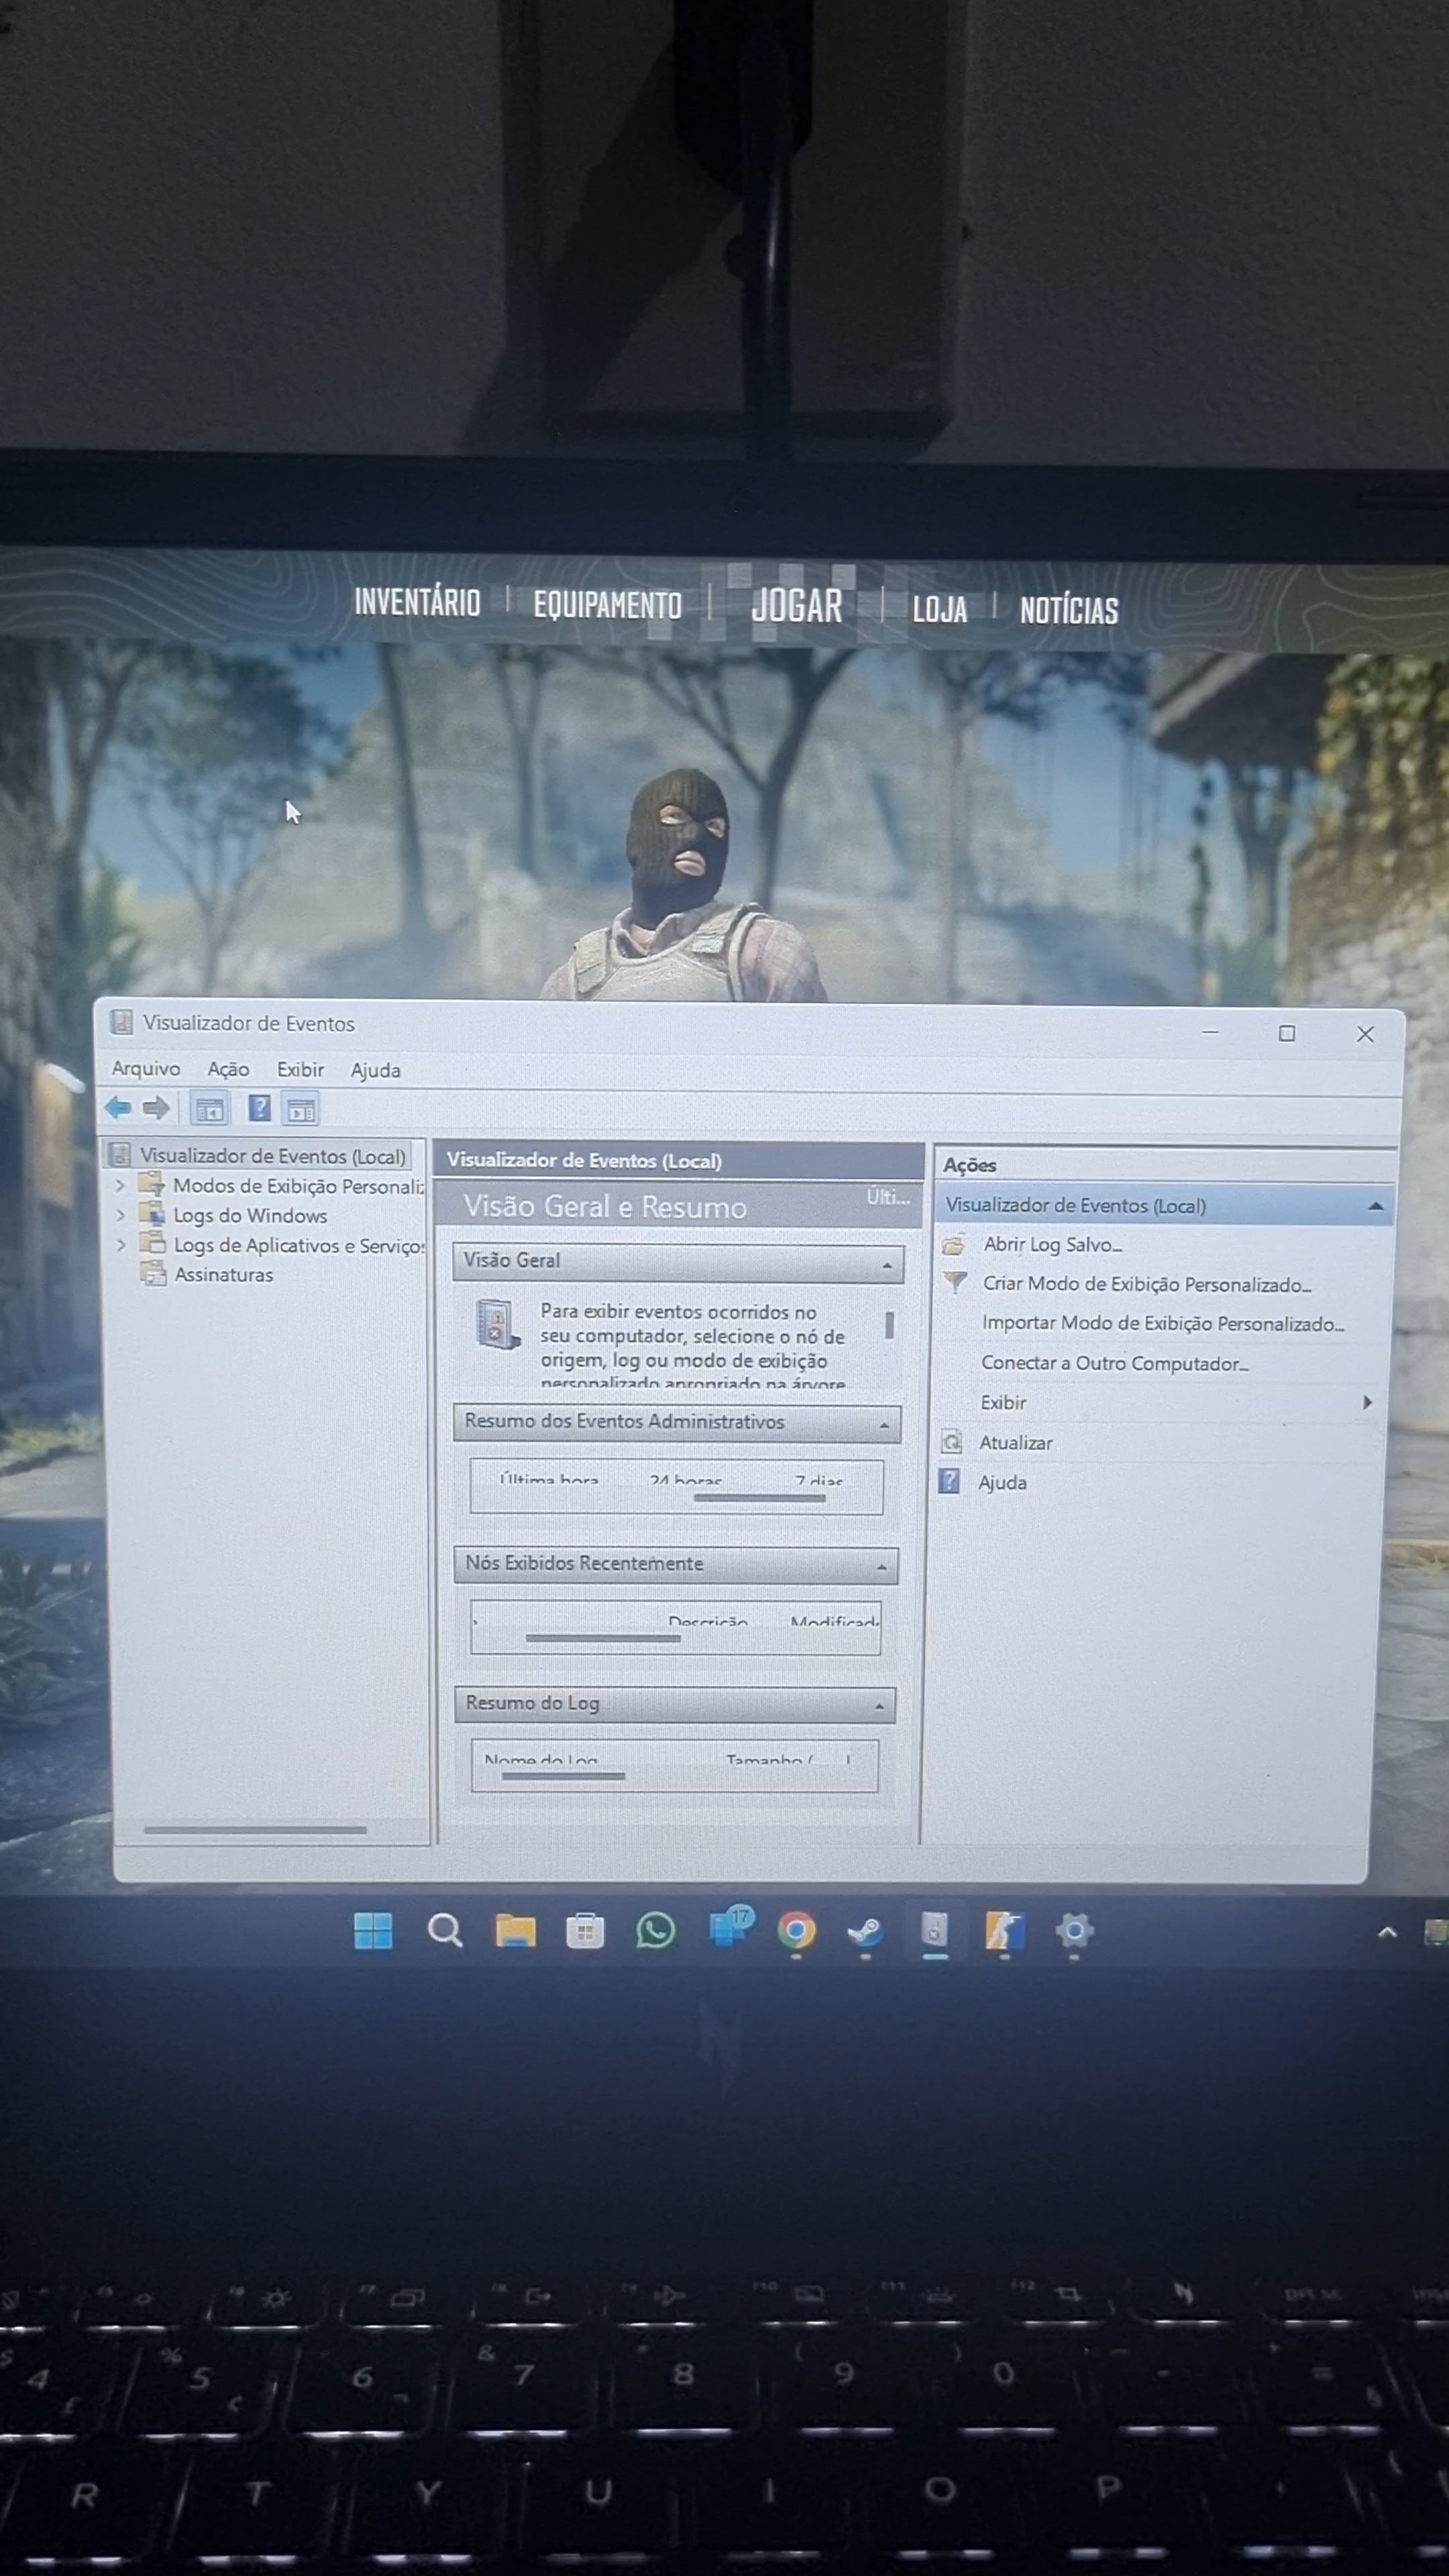Screen dimensions: 1449x2576
Task: Open WhatsApp from the taskbar
Action: [655, 1930]
